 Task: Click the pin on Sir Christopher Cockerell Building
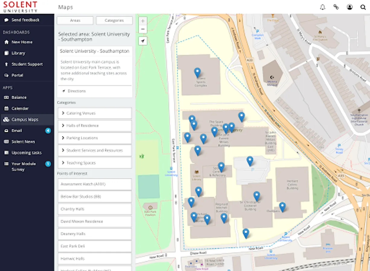tap(257, 196)
